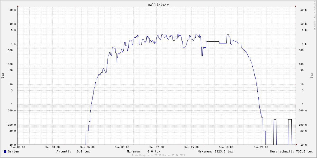Image resolution: width=317 pixels, height=158 pixels.
Task: Click the 100 label on right axis
Action: [301, 64]
